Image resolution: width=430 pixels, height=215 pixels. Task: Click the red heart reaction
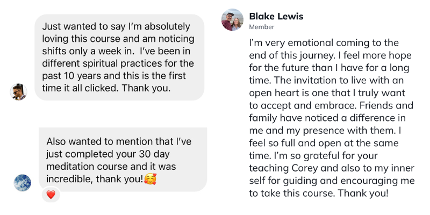coord(51,195)
